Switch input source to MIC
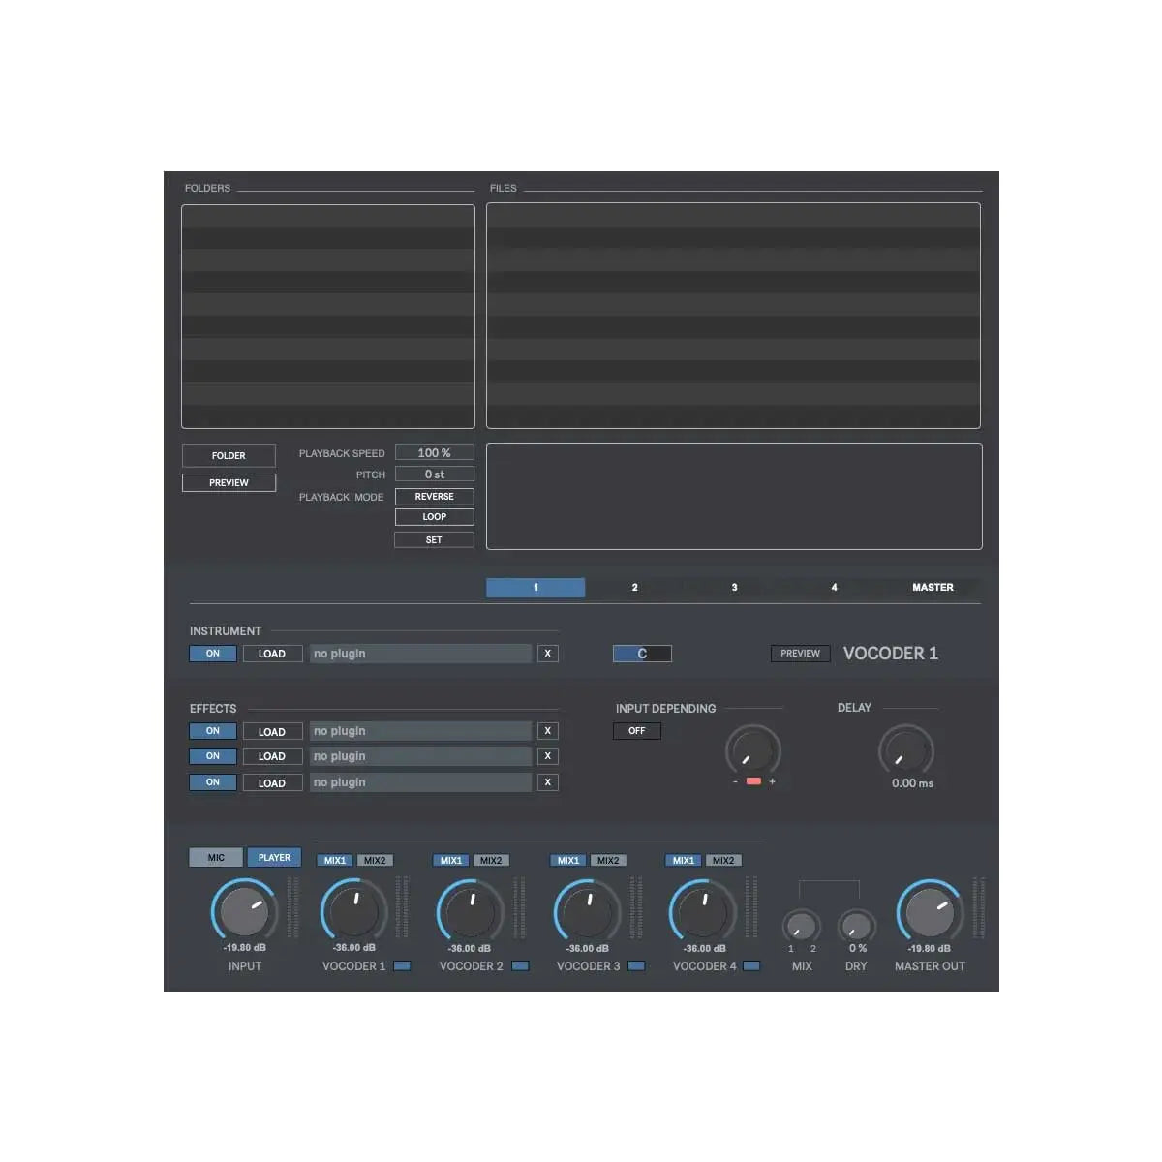The width and height of the screenshot is (1162, 1162). click(x=215, y=857)
